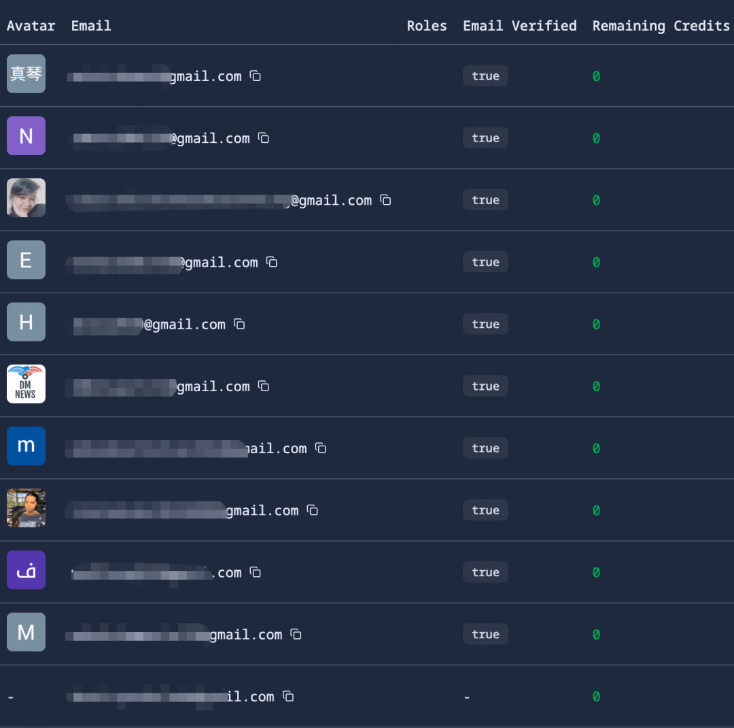The image size is (734, 728).
Task: Click the true badge in the H row
Action: pos(485,324)
